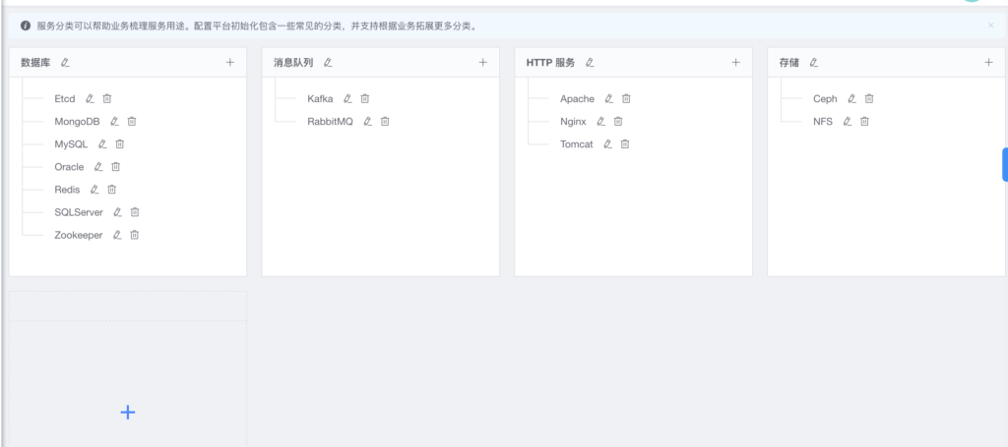Edit the Kafka entry

(347, 99)
